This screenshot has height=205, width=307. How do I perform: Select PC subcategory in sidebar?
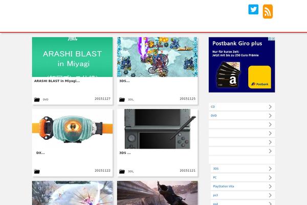(x=243, y=177)
